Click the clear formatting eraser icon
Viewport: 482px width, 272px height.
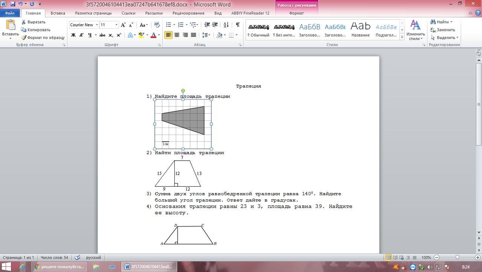(x=157, y=25)
